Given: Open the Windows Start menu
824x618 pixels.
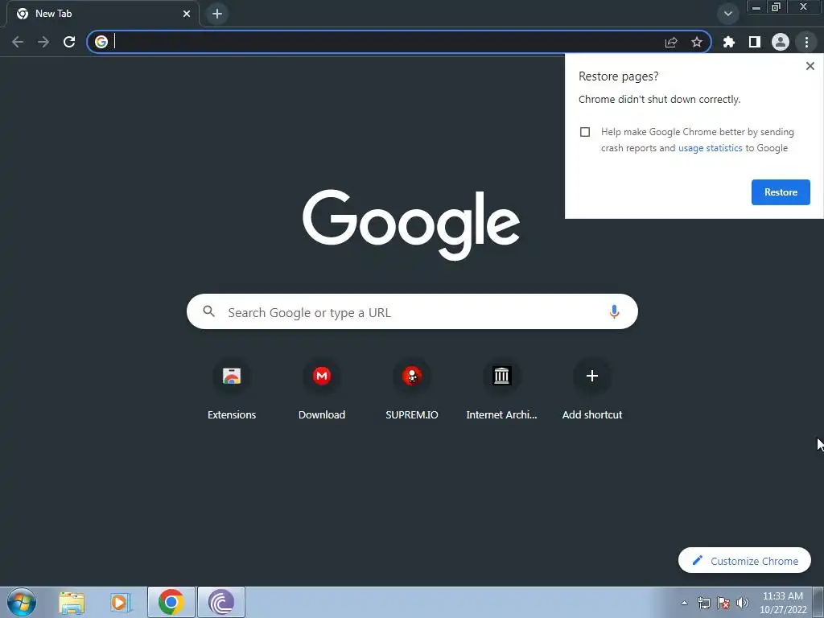Looking at the screenshot, I should pyautogui.click(x=22, y=602).
